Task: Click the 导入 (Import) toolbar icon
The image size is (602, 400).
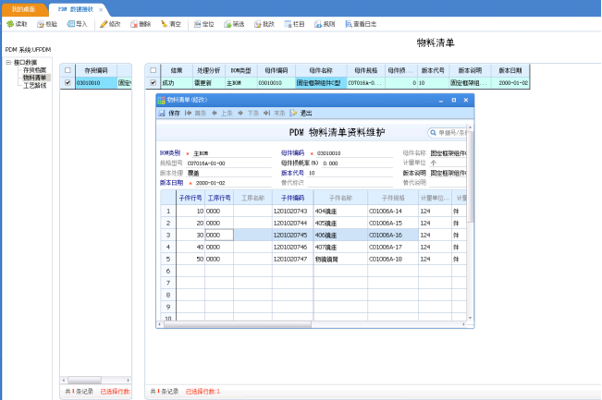Action: 71,24
